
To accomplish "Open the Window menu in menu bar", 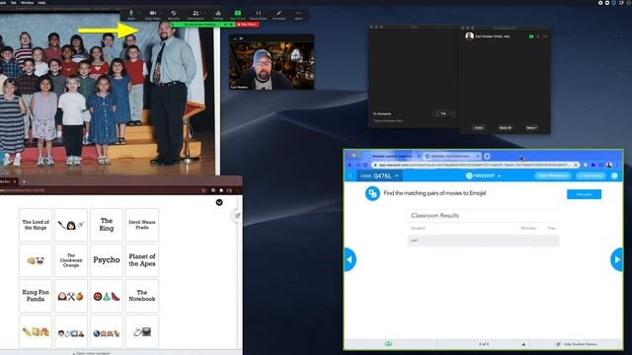I will click(x=27, y=2).
